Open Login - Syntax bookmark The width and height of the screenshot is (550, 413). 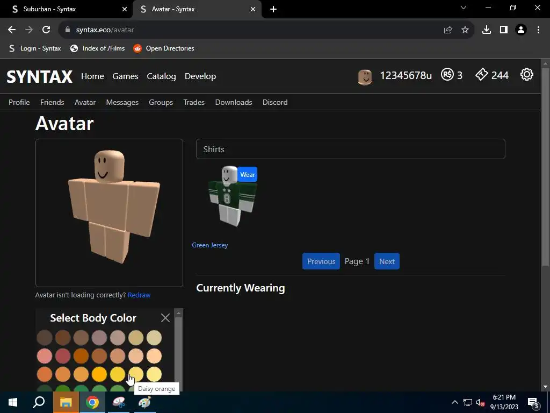(35, 48)
